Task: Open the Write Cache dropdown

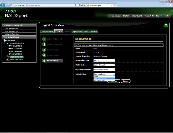Action: point(104,65)
